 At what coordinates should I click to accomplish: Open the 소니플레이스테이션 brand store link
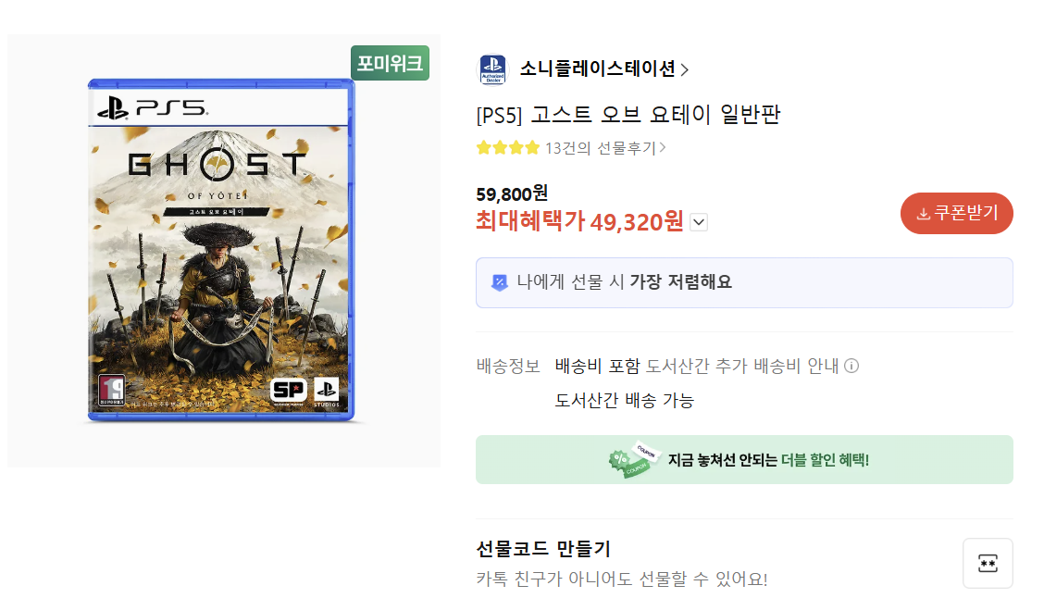(597, 69)
